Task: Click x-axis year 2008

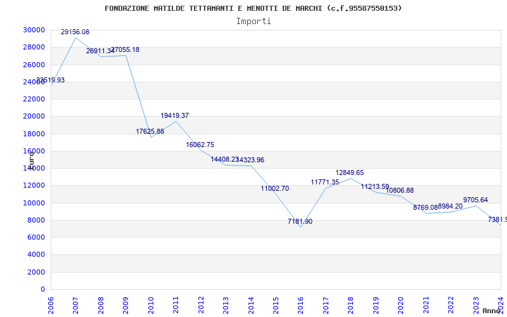Action: pyautogui.click(x=101, y=305)
